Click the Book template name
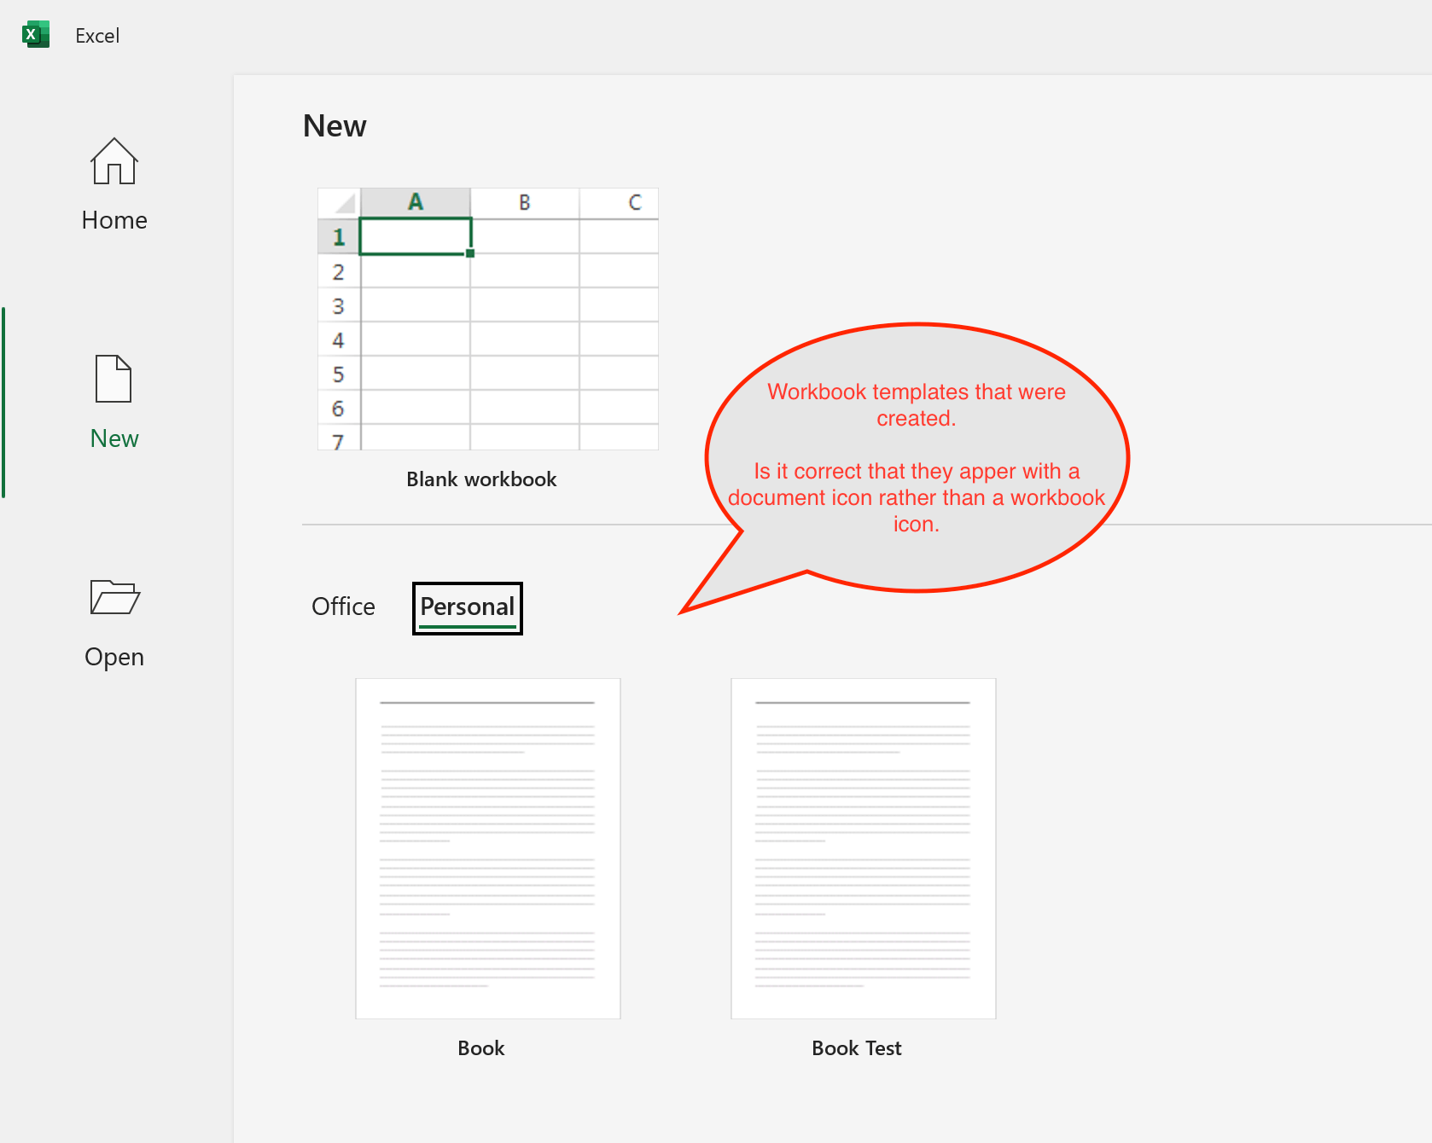The width and height of the screenshot is (1432, 1143). tap(481, 1048)
